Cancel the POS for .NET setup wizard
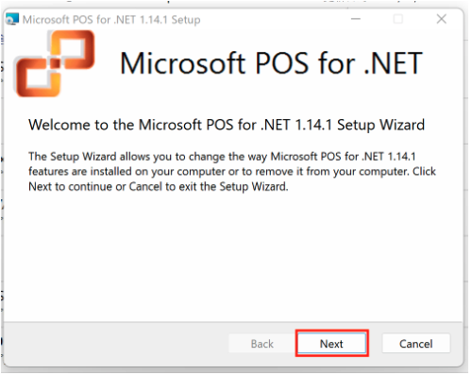This screenshot has height=375, width=472. click(416, 344)
